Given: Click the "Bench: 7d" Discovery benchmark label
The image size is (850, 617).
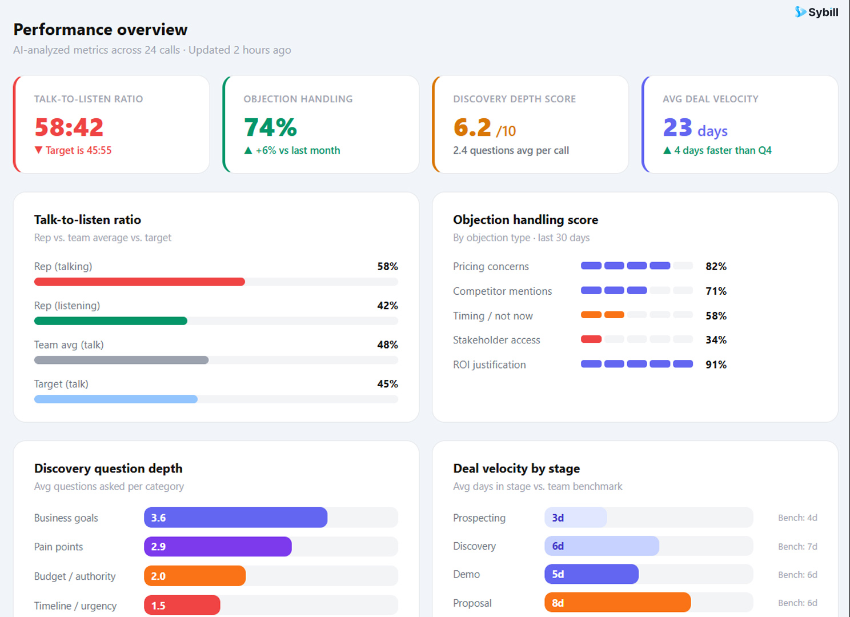Looking at the screenshot, I should (797, 547).
